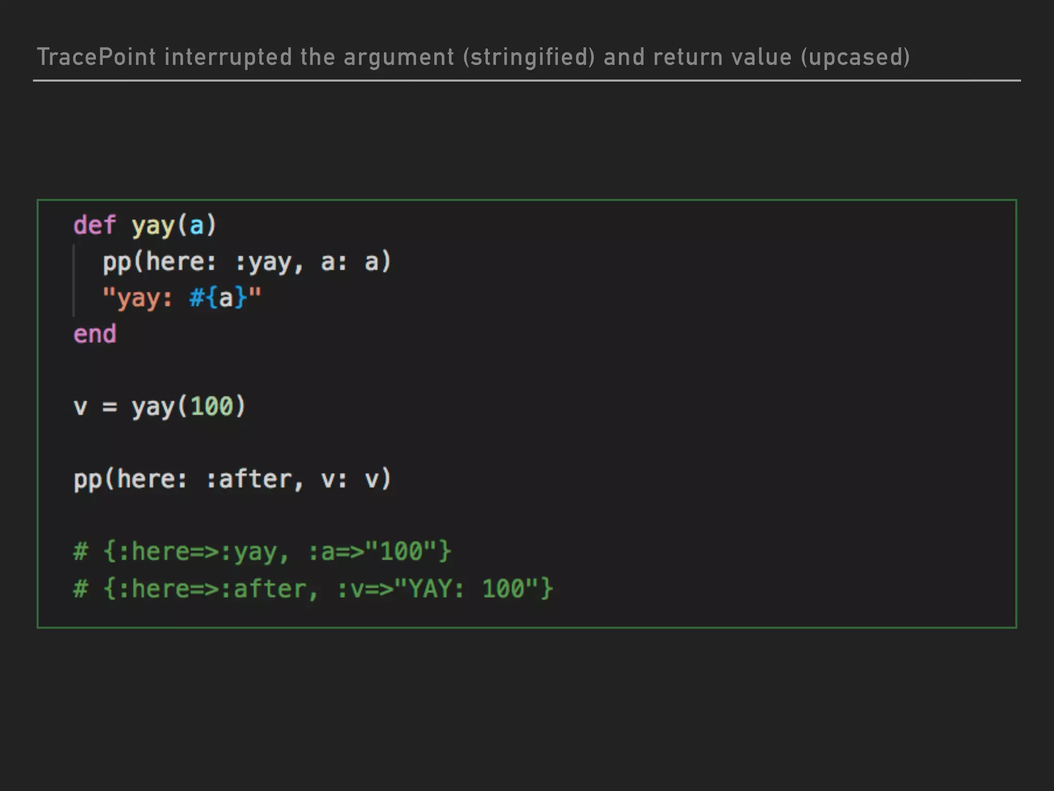
Task: Click the '"100"' string in the first comment
Action: (401, 552)
